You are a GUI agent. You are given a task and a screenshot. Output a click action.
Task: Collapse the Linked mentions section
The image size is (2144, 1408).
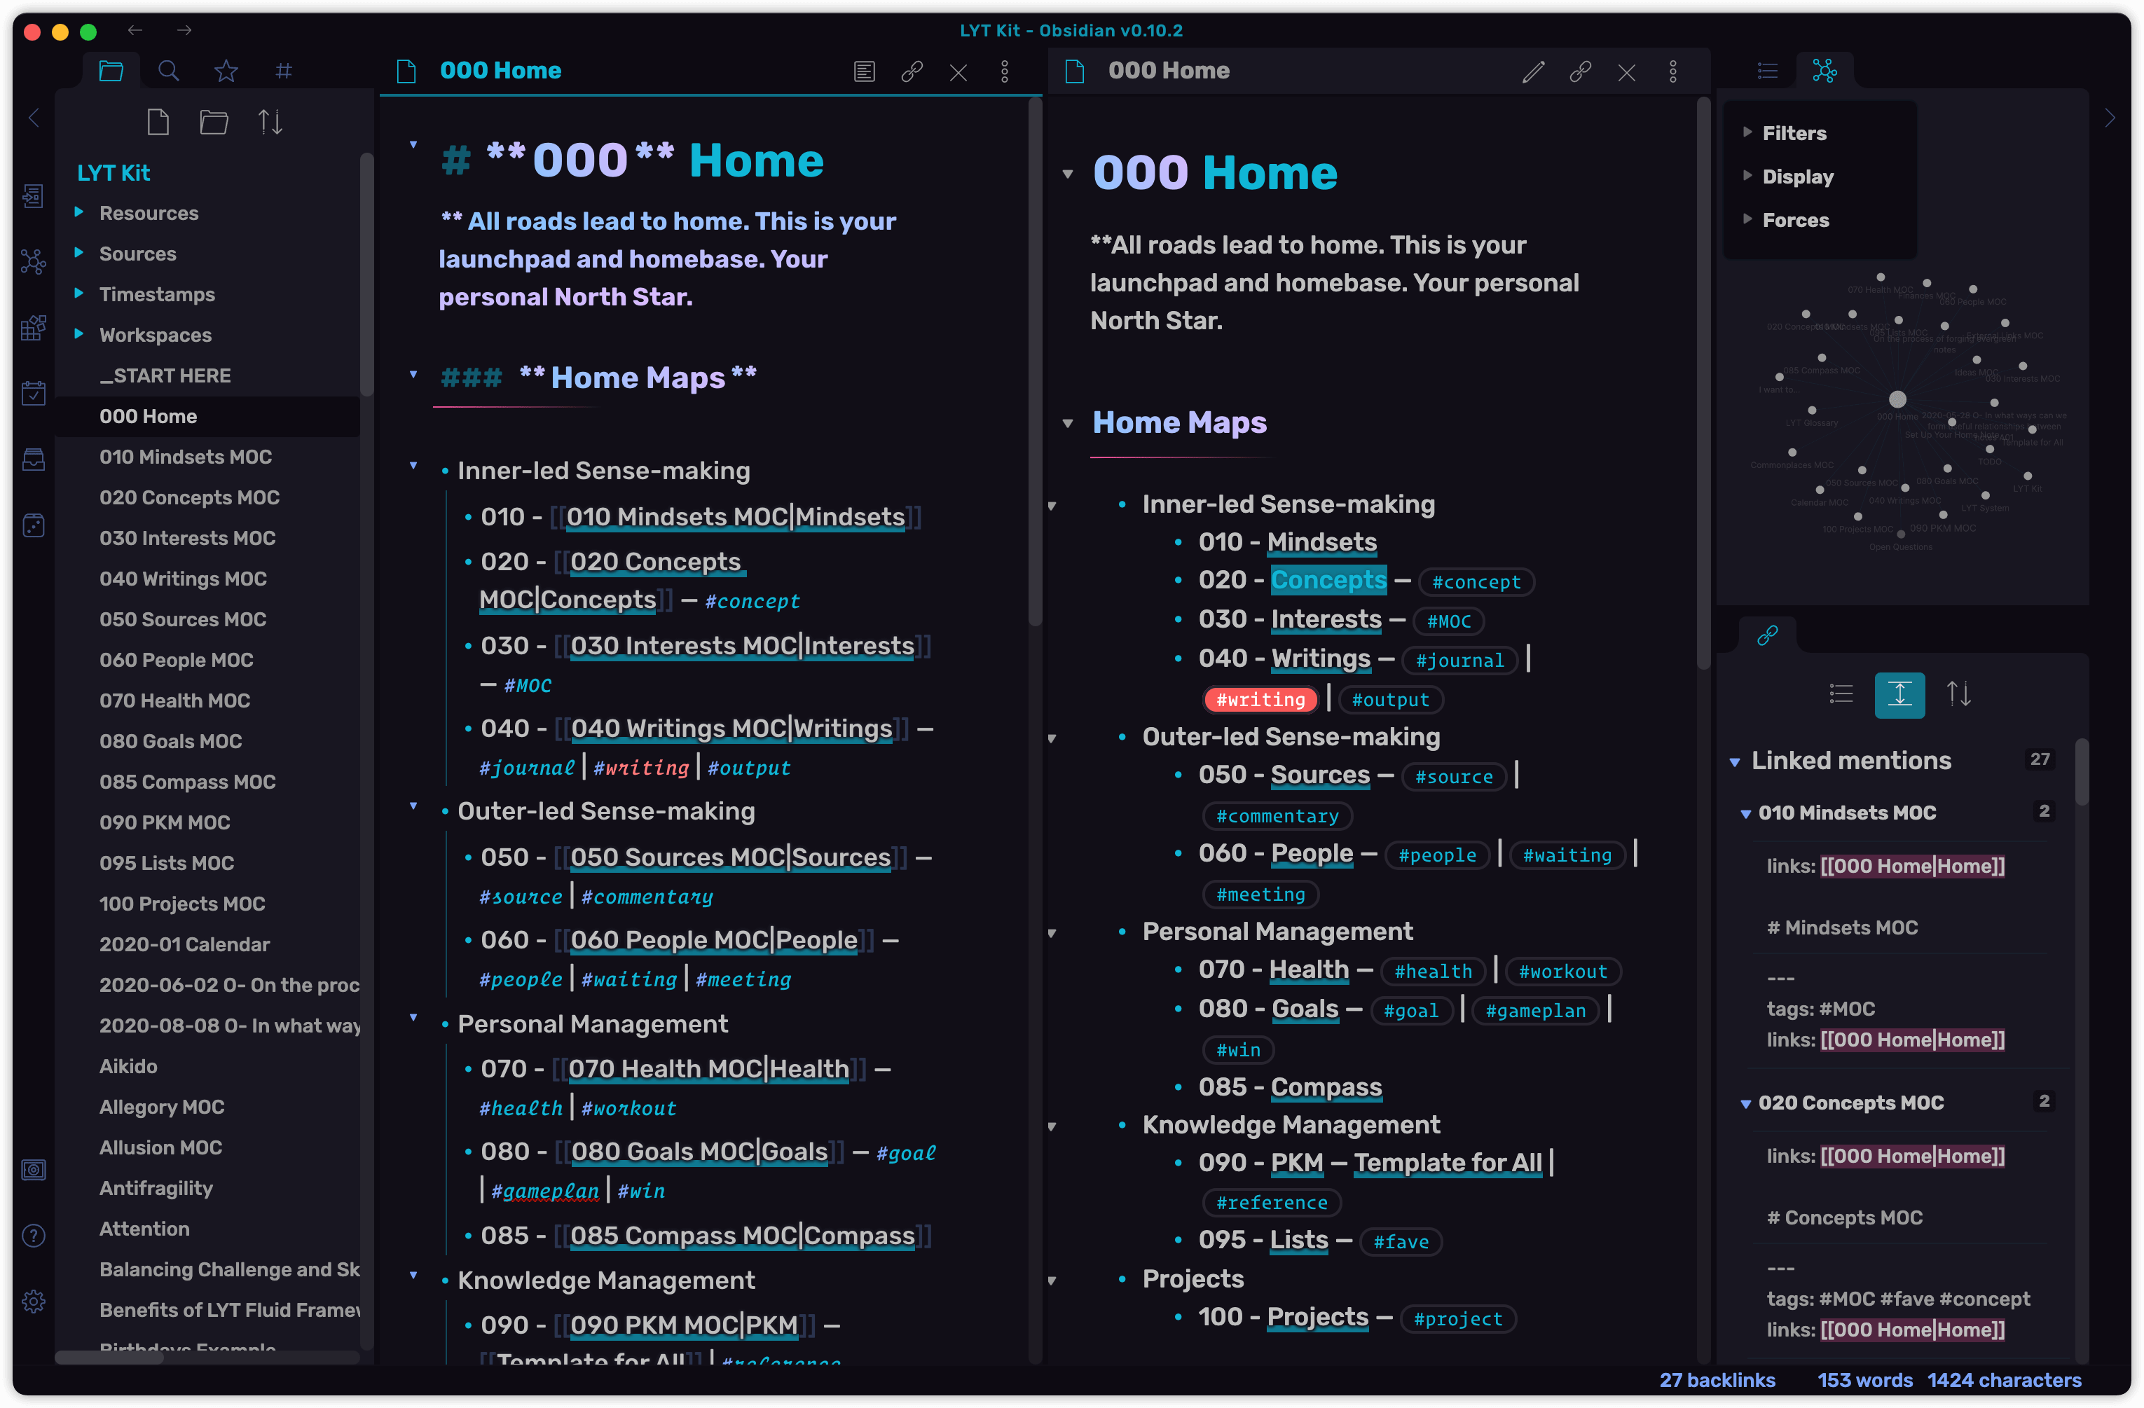point(1735,762)
